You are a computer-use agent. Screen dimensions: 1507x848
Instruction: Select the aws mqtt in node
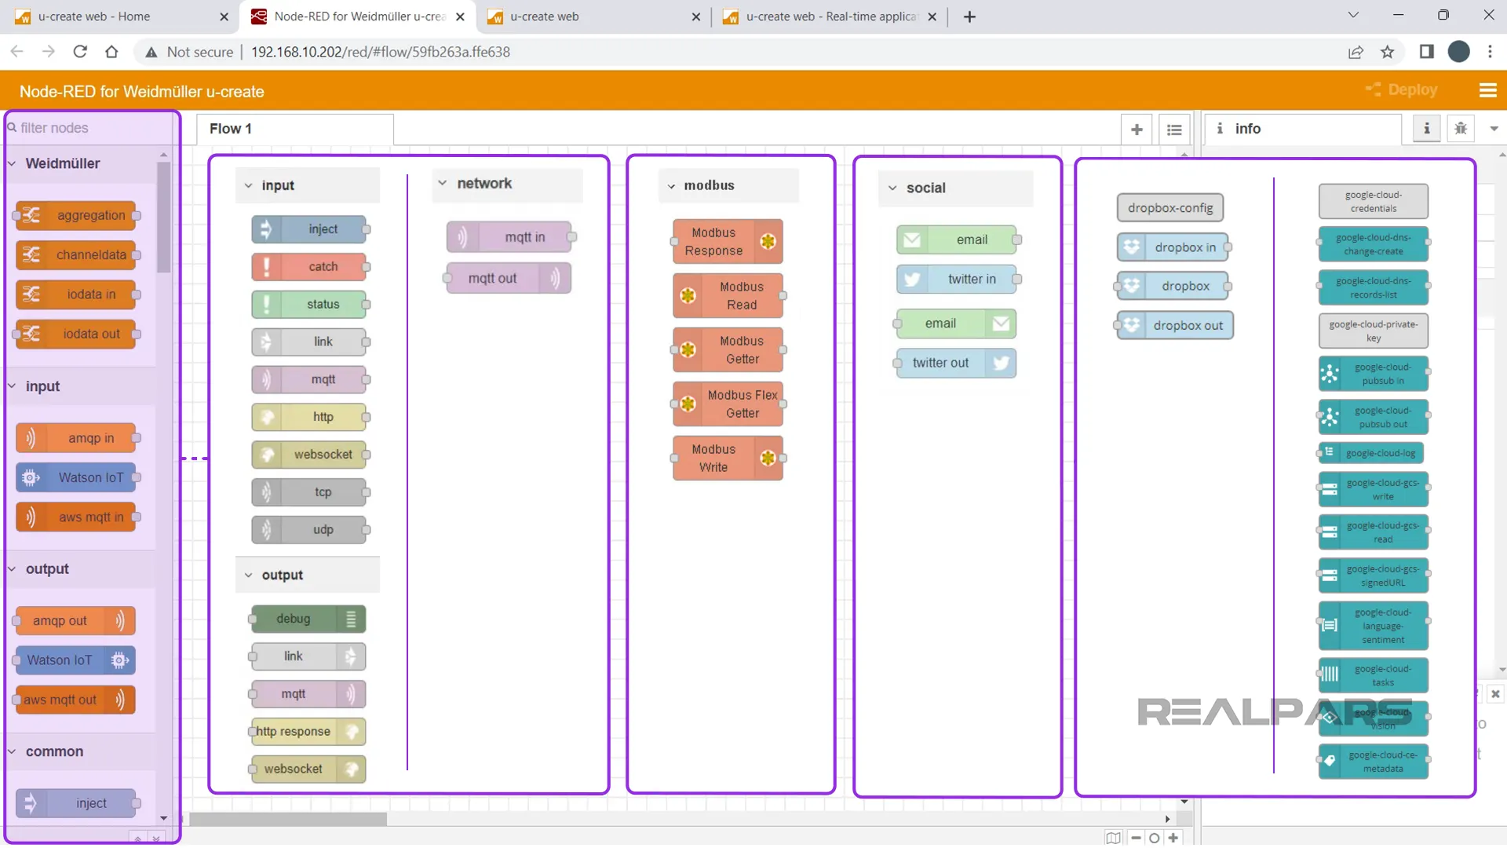[76, 517]
